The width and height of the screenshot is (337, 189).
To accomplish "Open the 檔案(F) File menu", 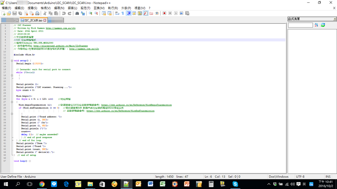I will [x=6, y=8].
